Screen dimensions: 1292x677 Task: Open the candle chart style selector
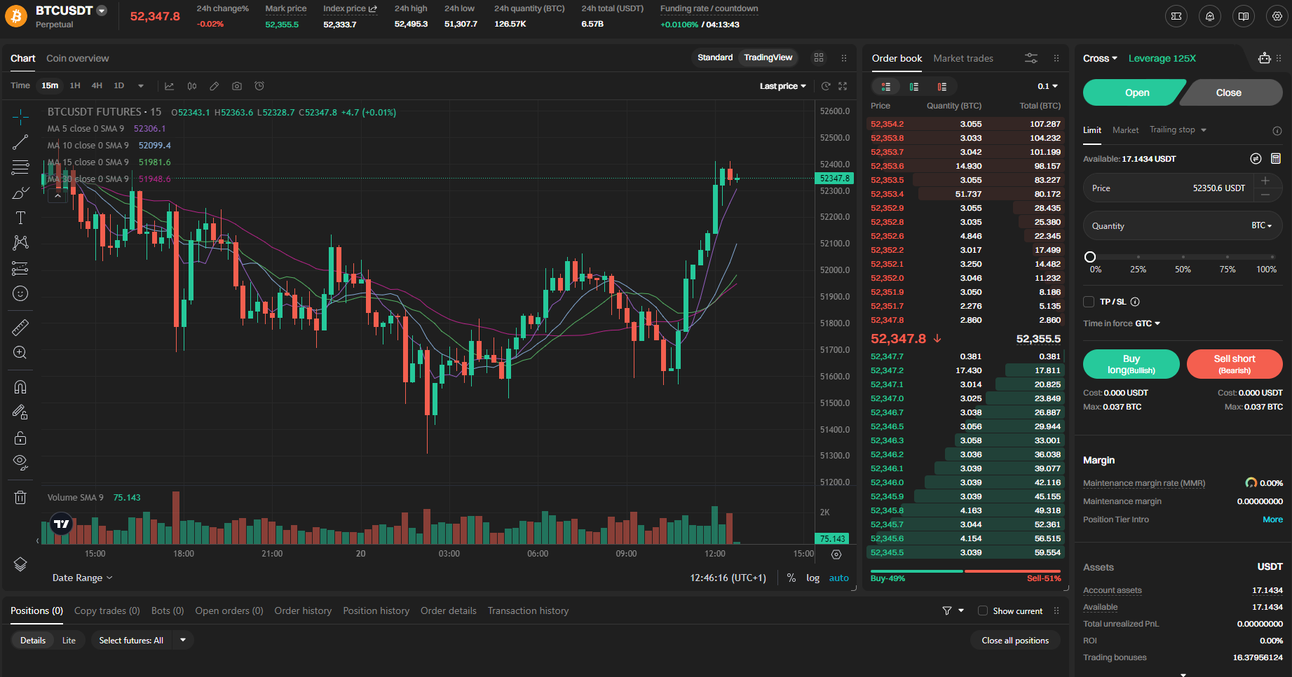[191, 86]
